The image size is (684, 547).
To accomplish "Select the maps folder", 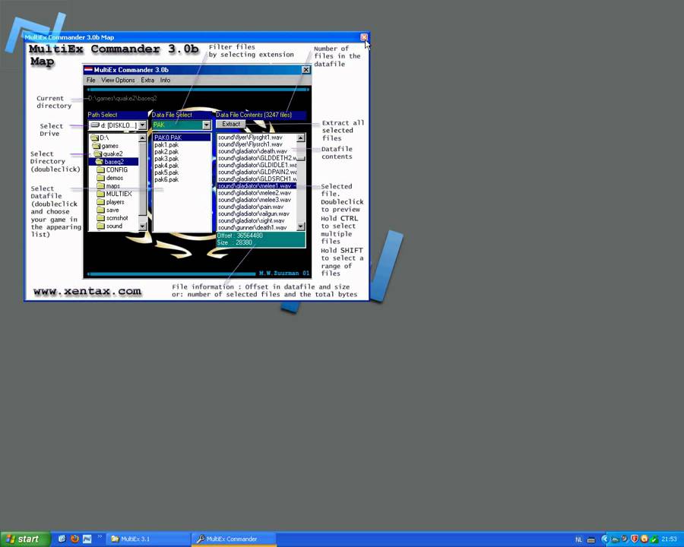I will [109, 186].
